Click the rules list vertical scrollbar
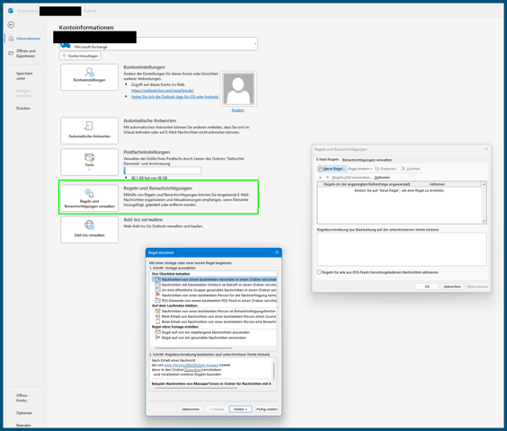Screen dimensions: 507x431 tap(484, 203)
